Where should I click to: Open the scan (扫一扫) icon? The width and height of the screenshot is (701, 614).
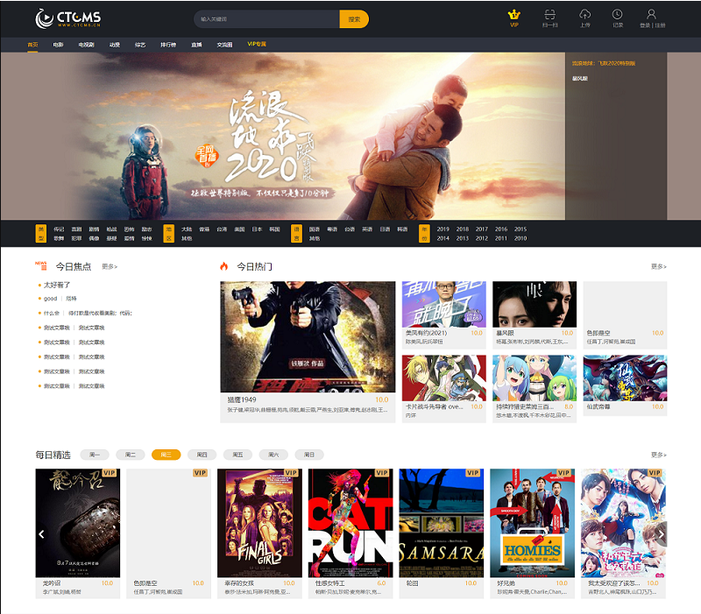[x=549, y=15]
